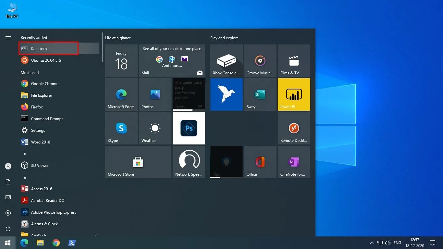
Task: Expand the Start menu hamburger button
Action: click(8, 38)
